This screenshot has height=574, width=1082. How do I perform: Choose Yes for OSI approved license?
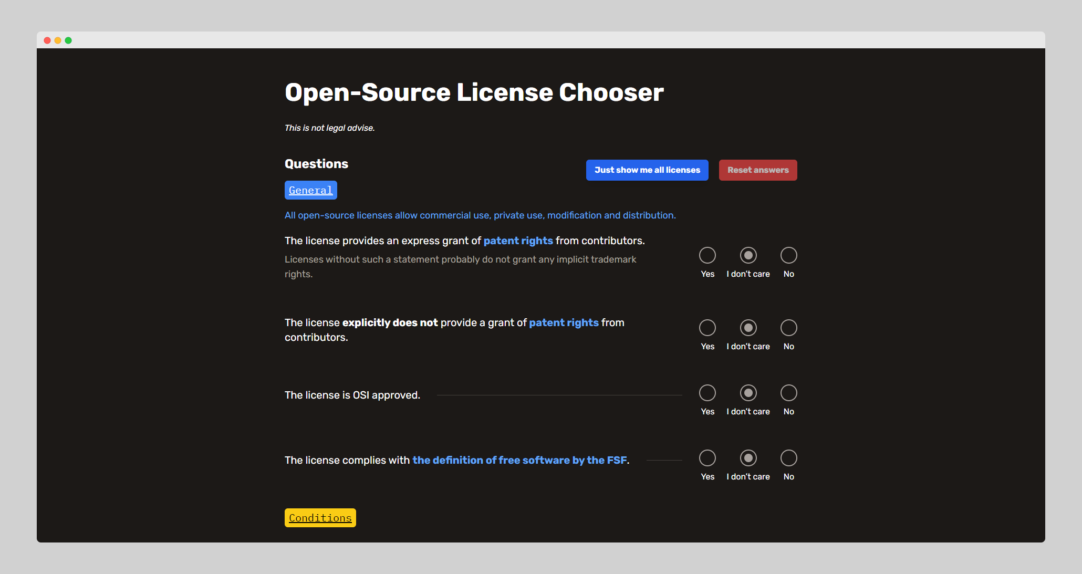[708, 393]
